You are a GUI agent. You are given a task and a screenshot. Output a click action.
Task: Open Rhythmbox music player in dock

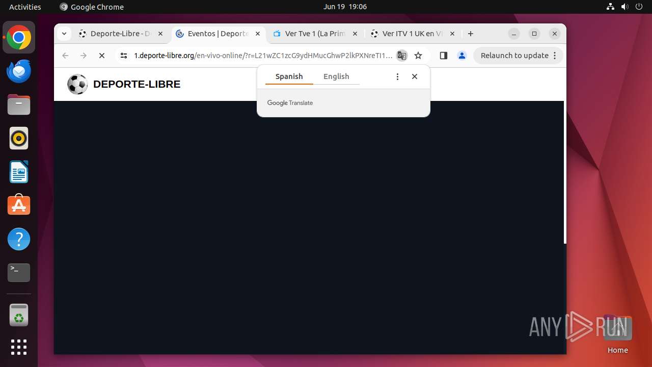click(x=19, y=139)
